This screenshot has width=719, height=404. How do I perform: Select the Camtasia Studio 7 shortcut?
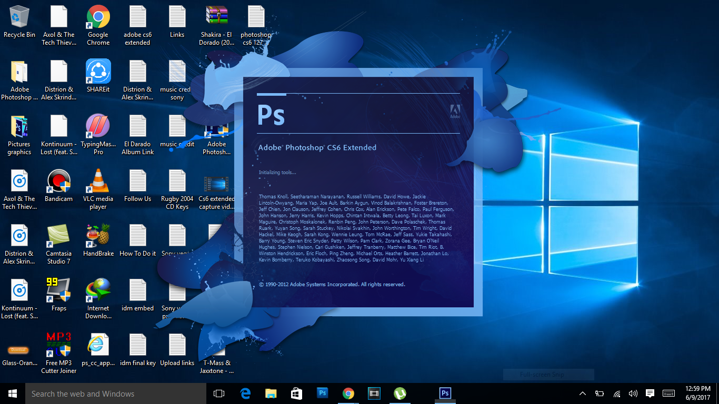tap(59, 244)
